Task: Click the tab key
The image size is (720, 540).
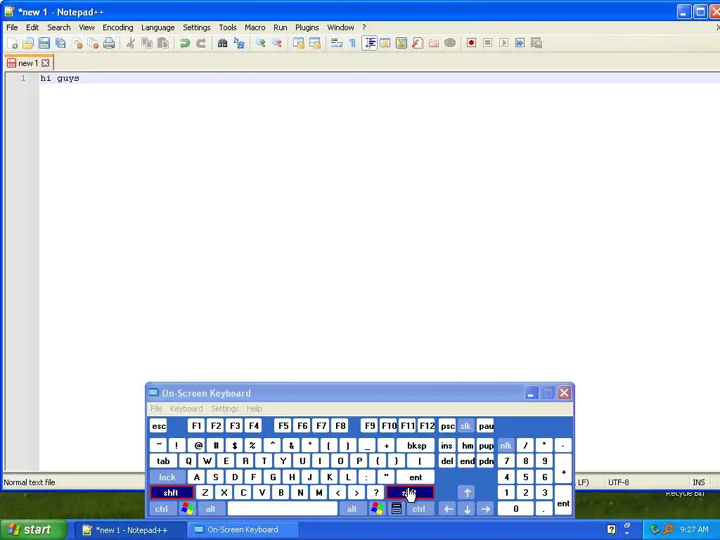Action: click(x=163, y=461)
